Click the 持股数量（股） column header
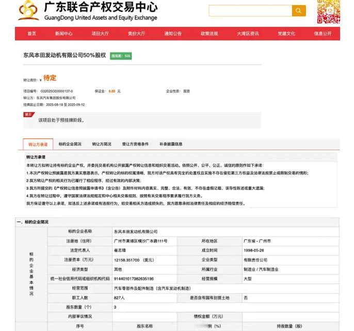 point(289,326)
